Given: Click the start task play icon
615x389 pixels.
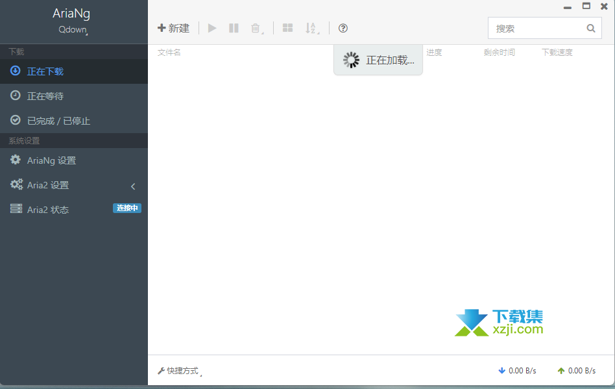Looking at the screenshot, I should [212, 29].
